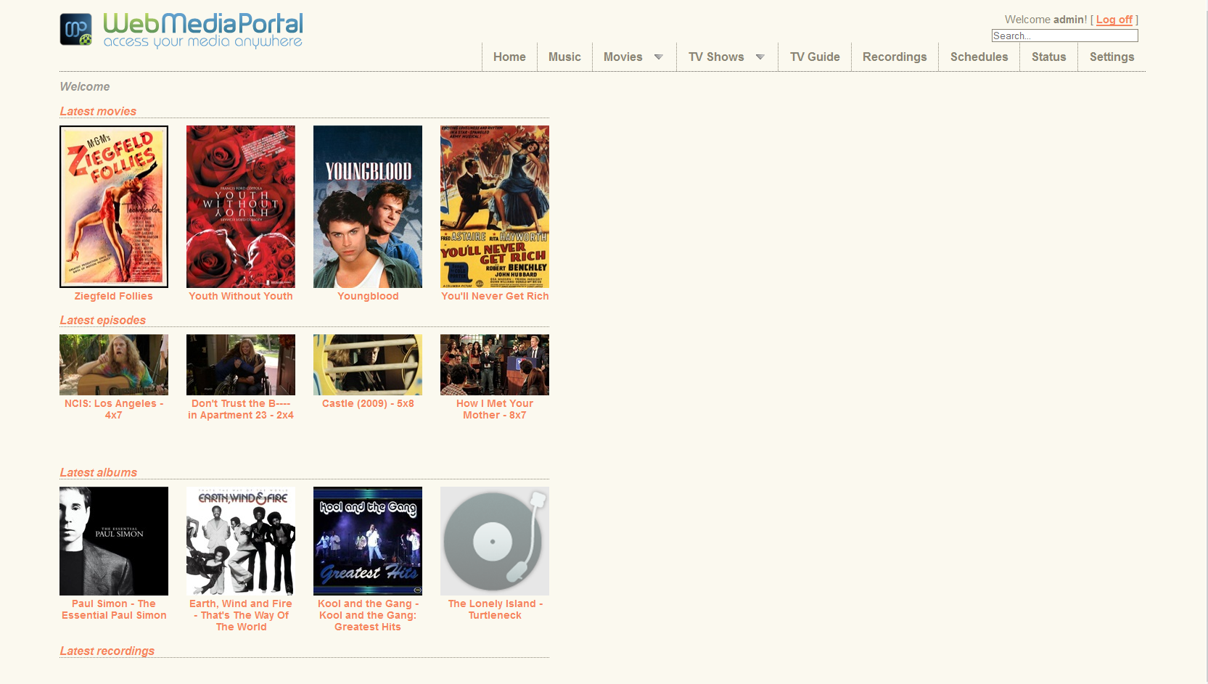1208x684 pixels.
Task: Click the NCIS: Los Angeles - 4x7 link
Action: [x=114, y=409]
